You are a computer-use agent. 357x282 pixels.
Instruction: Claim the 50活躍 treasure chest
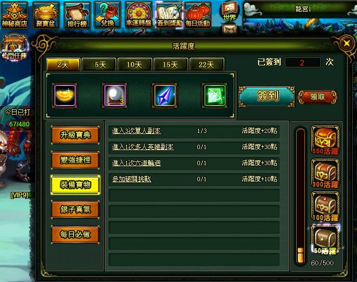[325, 239]
